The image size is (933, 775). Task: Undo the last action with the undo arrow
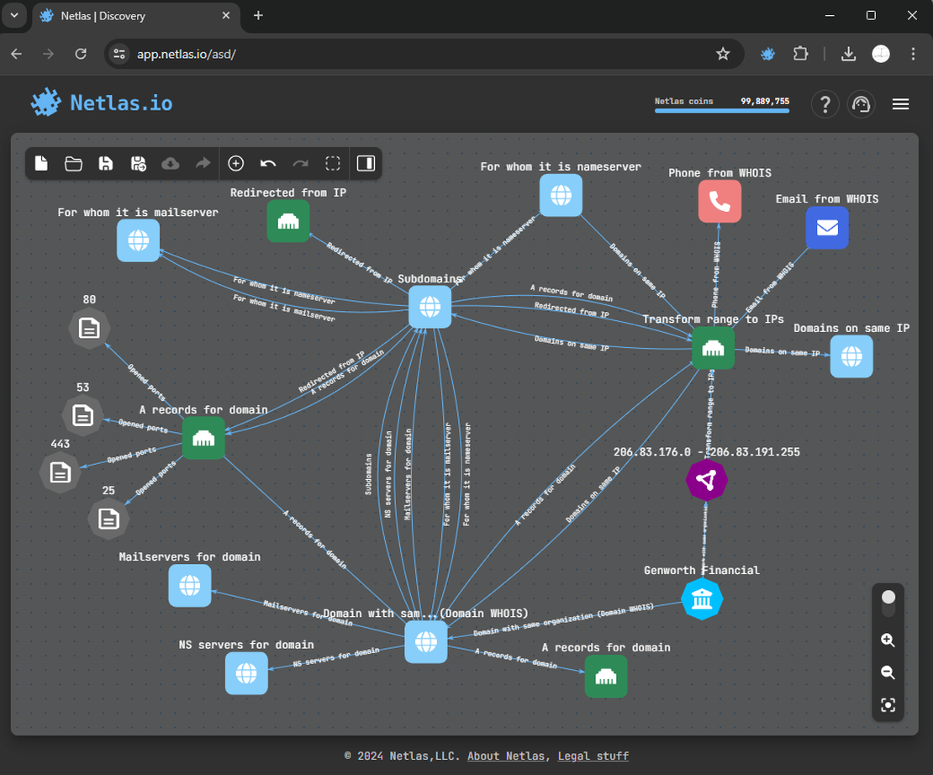[268, 163]
